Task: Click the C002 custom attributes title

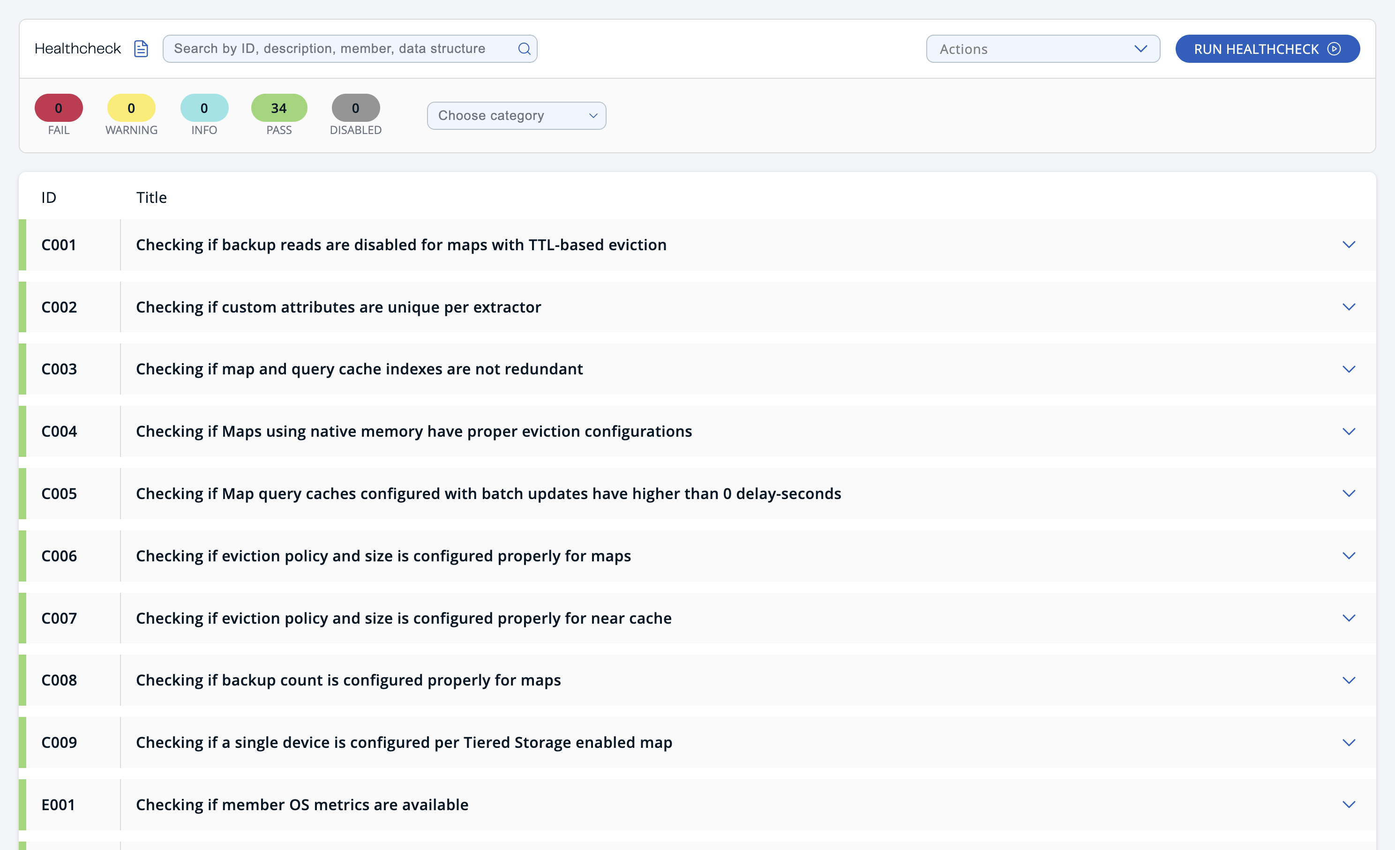Action: (338, 307)
